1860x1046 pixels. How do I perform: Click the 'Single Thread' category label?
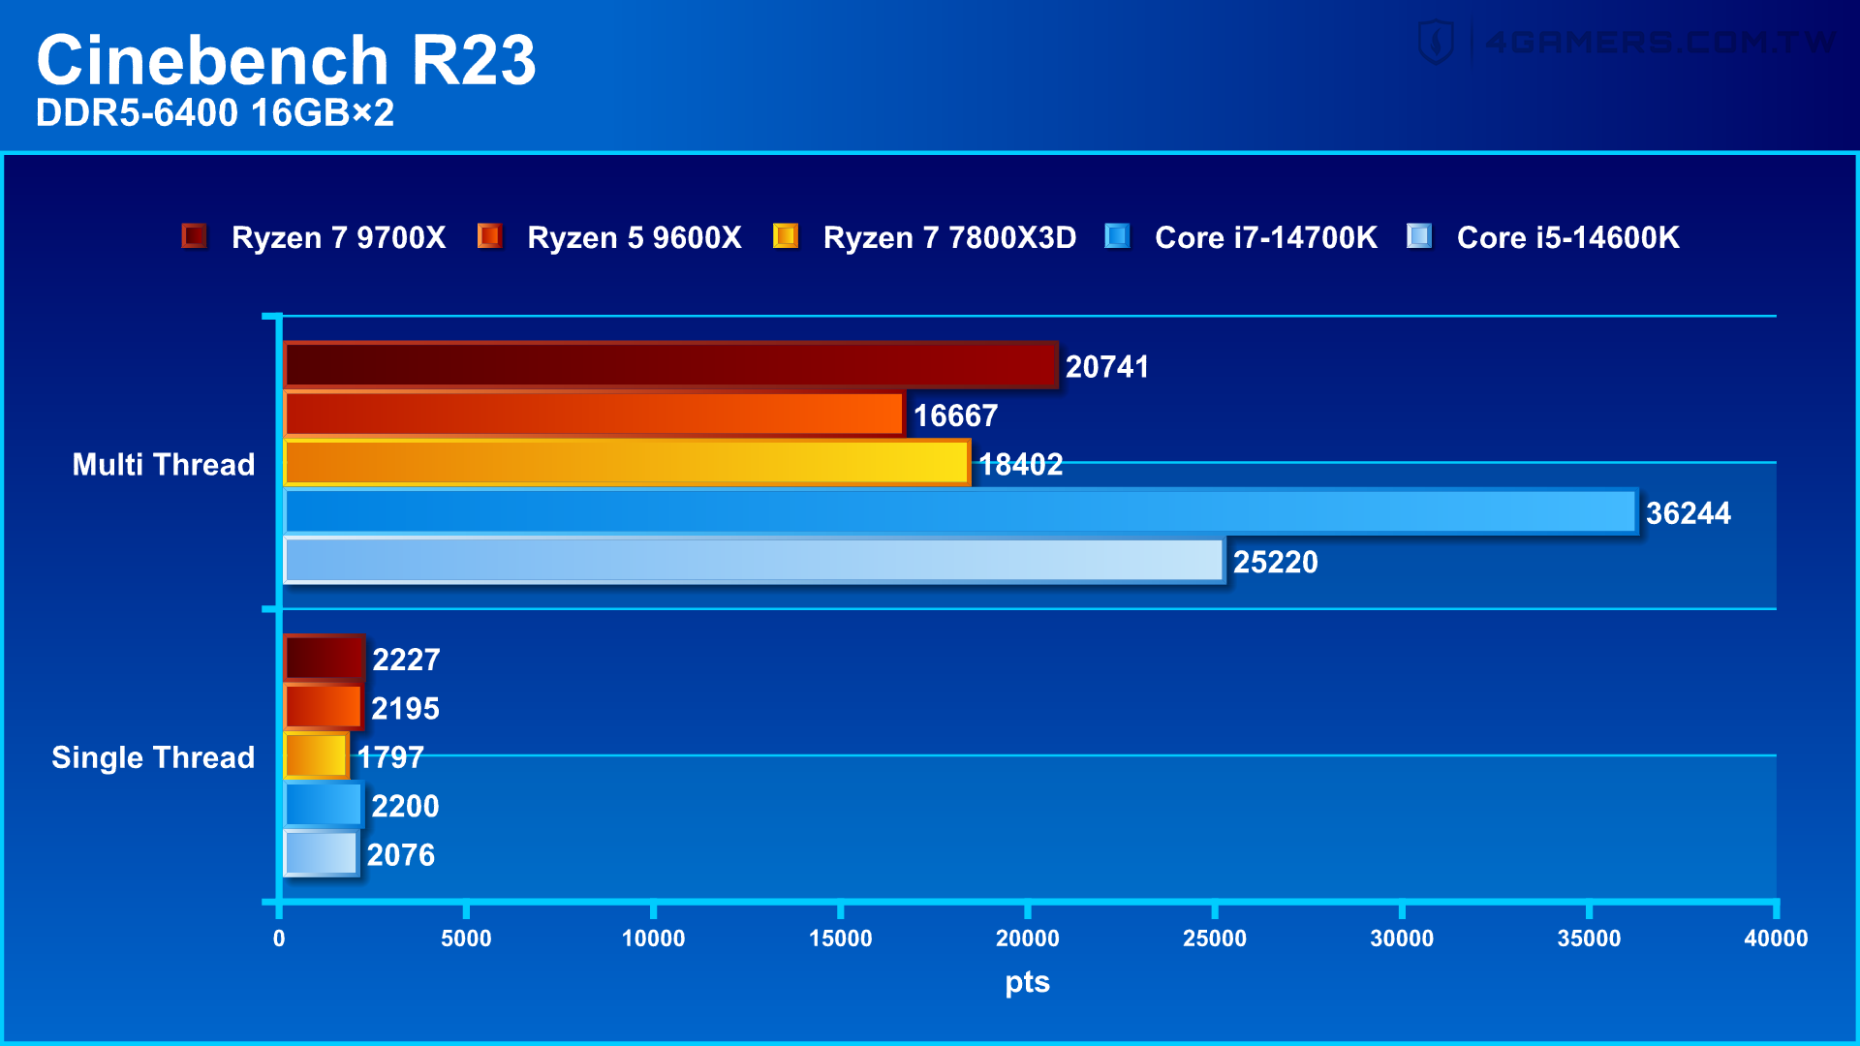pos(153,757)
